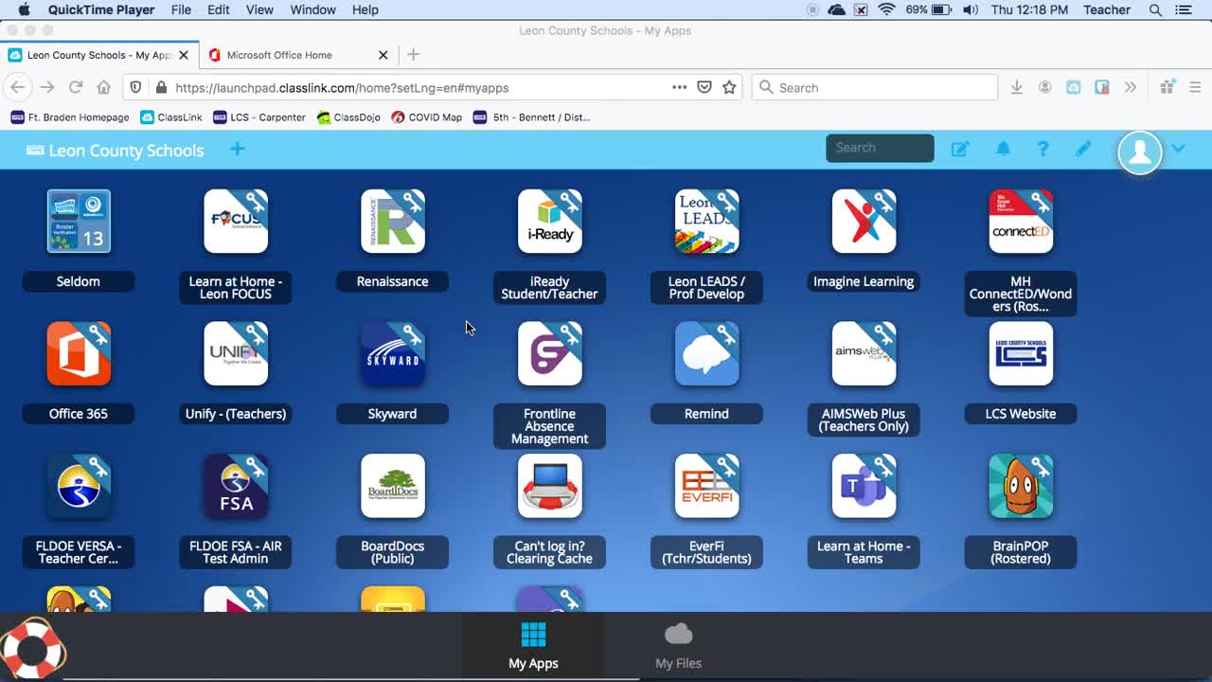
Task: Launch the LCS Website app icon
Action: point(1022,354)
